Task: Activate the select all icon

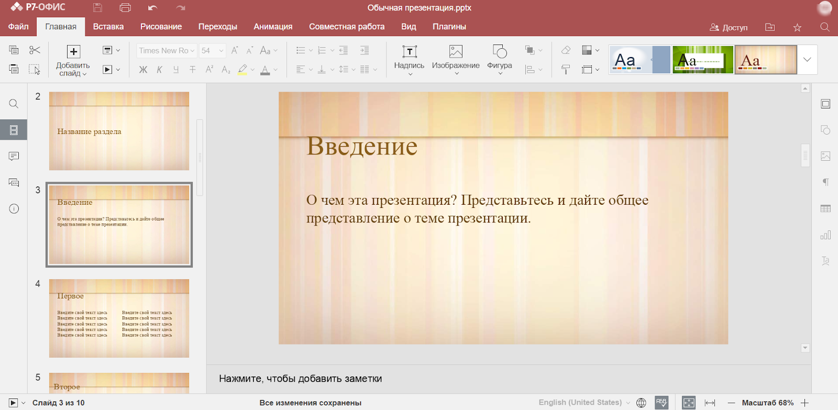Action: (35, 69)
